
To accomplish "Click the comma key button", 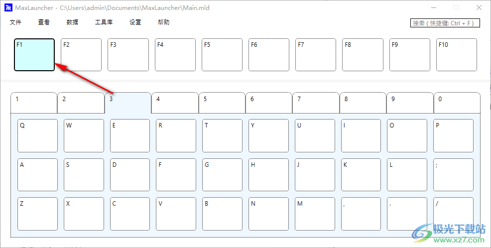I will tap(361, 214).
